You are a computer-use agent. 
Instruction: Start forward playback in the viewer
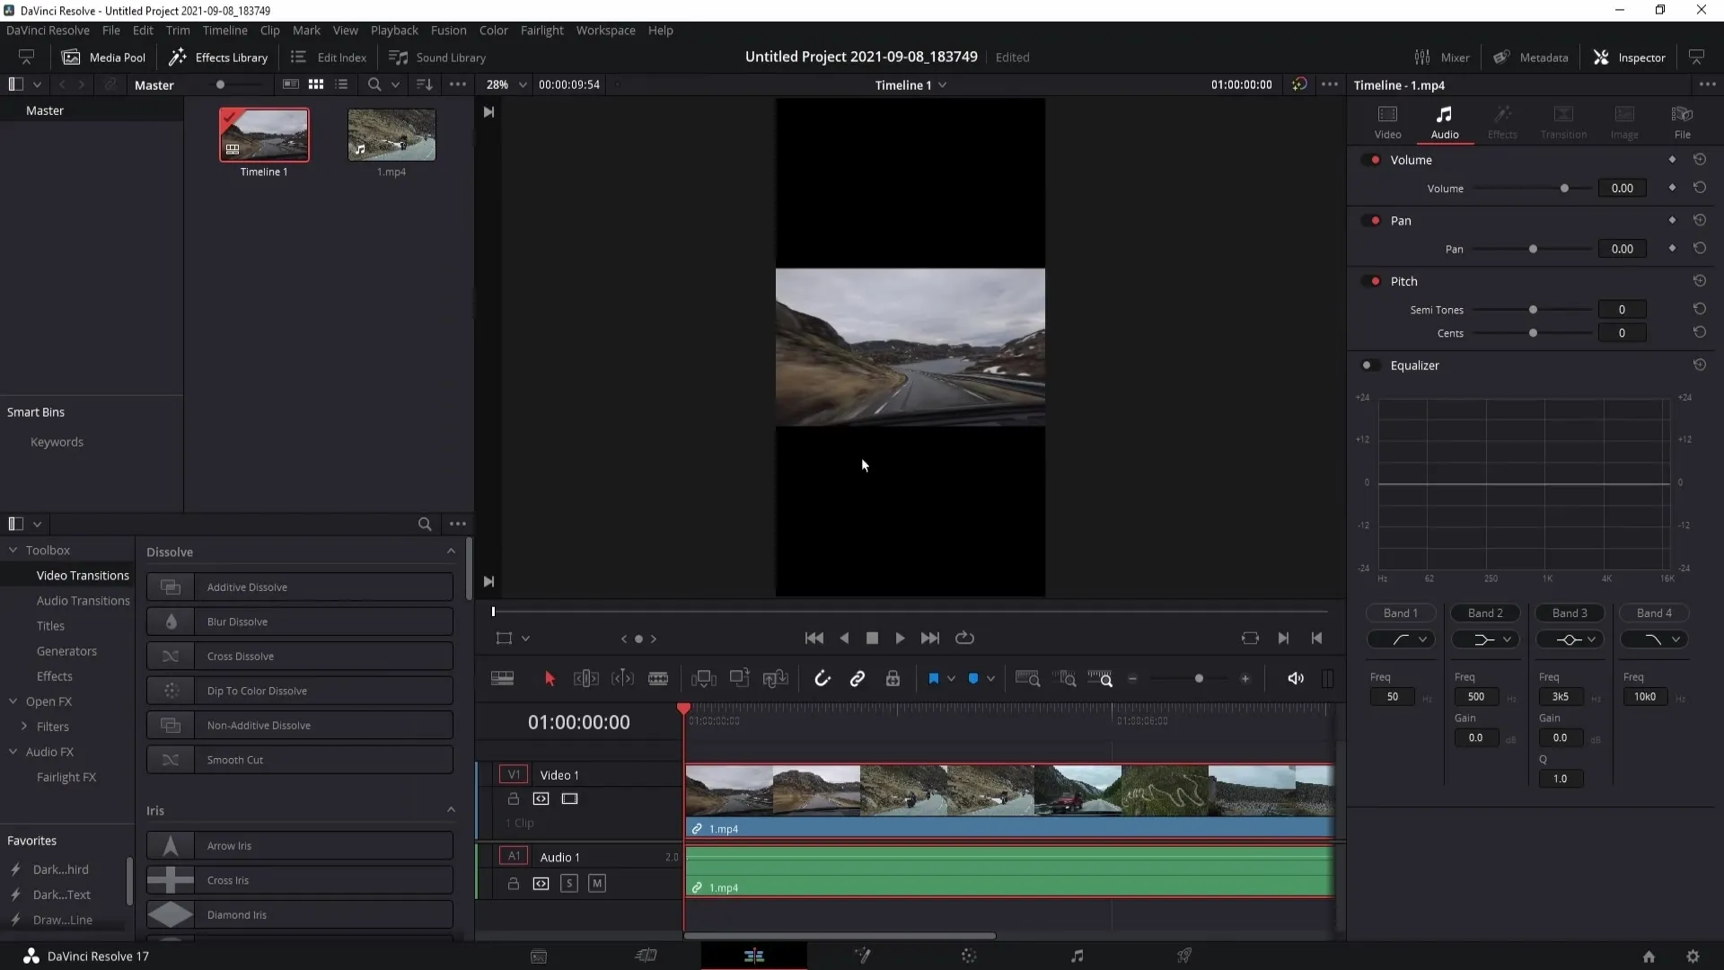pos(900,639)
